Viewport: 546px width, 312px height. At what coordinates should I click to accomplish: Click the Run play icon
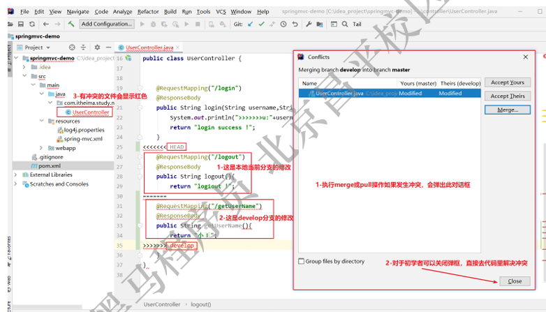(x=142, y=24)
